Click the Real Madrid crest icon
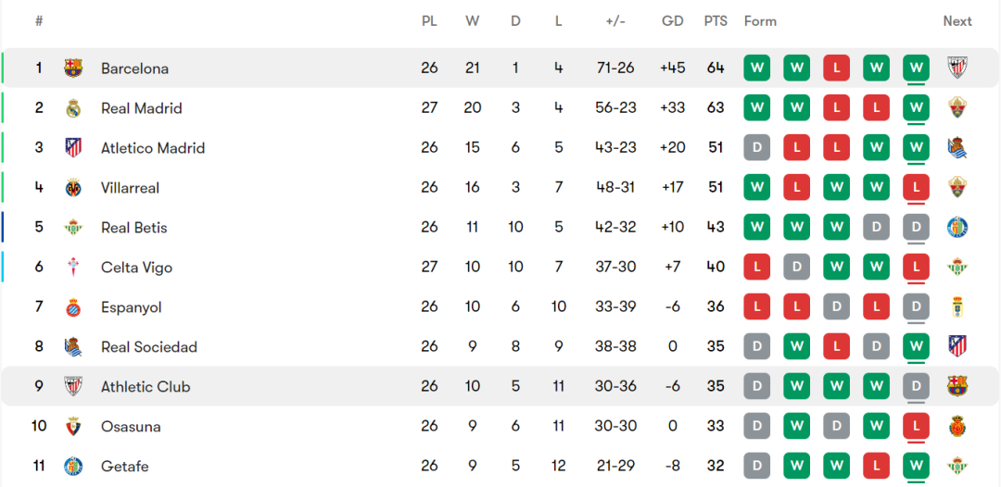This screenshot has width=1001, height=487. pos(73,108)
